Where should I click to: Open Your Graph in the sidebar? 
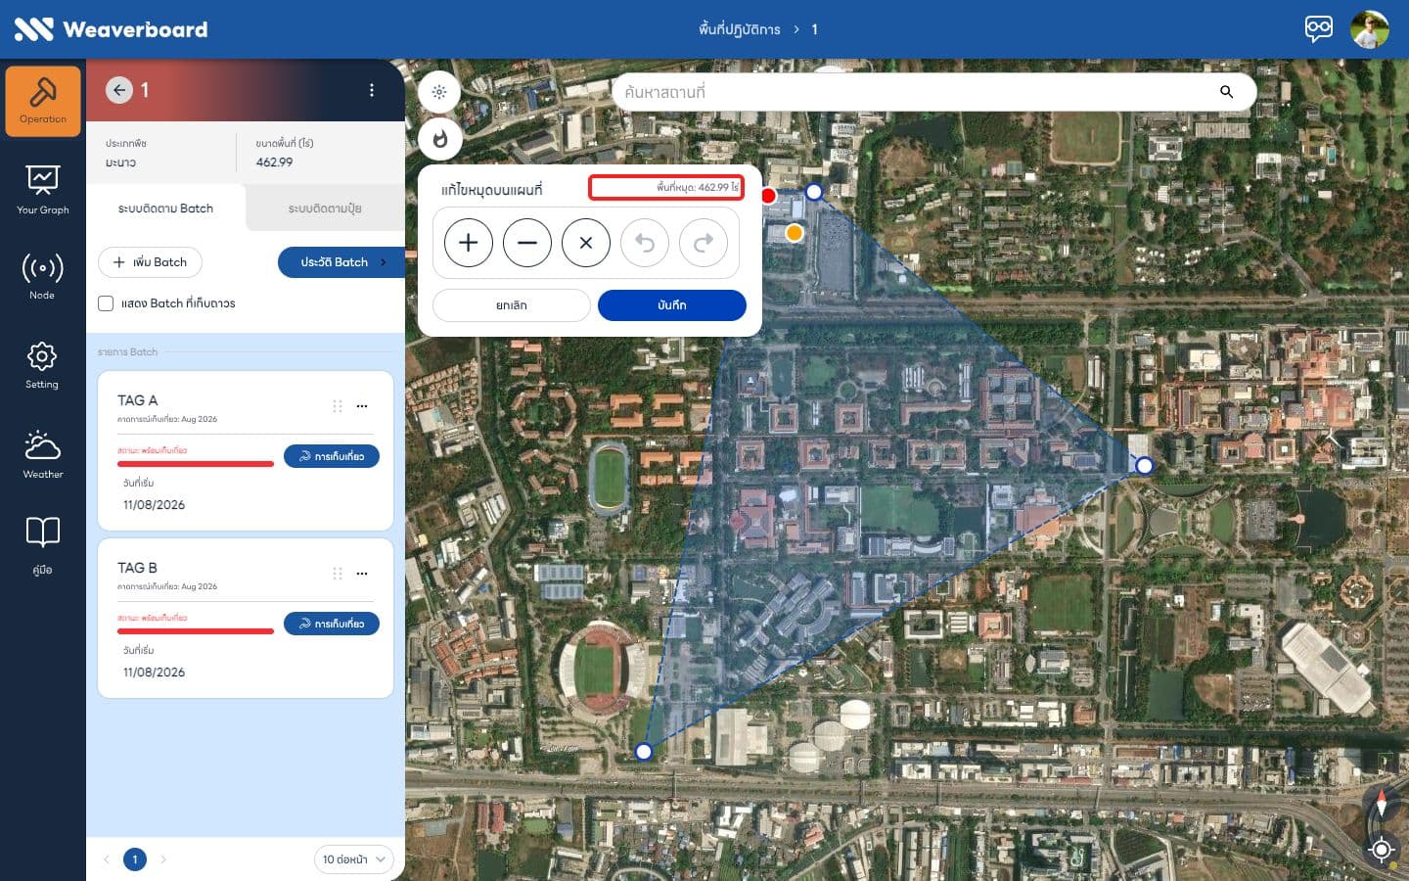(x=43, y=190)
